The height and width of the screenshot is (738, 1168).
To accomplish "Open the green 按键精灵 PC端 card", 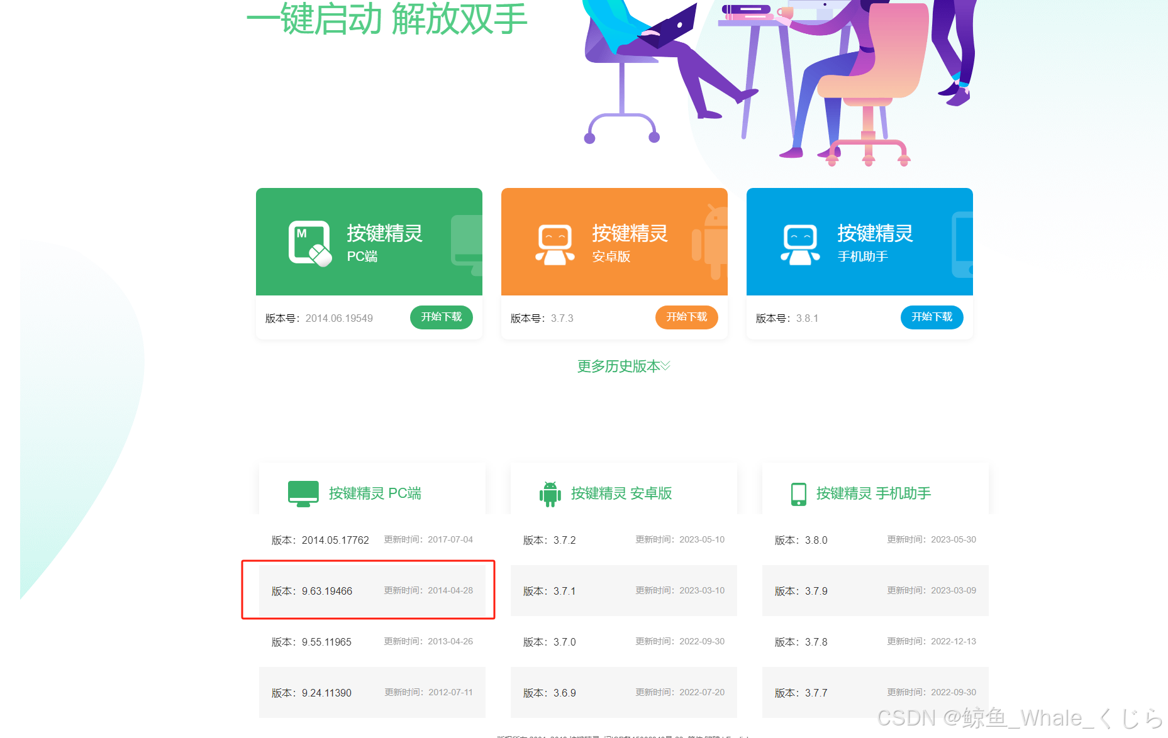I will pyautogui.click(x=369, y=242).
